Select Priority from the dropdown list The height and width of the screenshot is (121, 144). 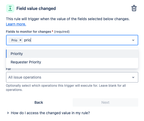[x=72, y=54]
